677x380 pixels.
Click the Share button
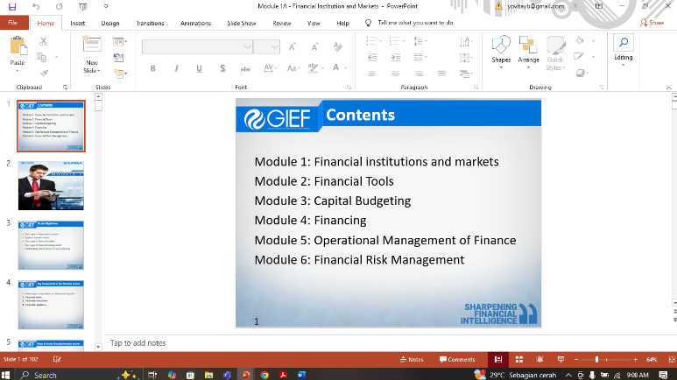pos(652,23)
